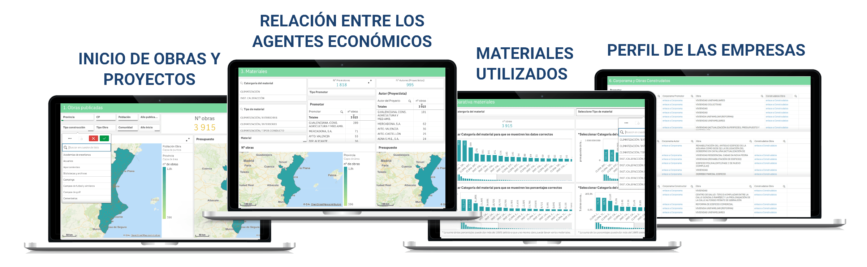Search Construdatos Obra column in Promotor table
The height and width of the screenshot is (267, 867).
[x=795, y=96]
